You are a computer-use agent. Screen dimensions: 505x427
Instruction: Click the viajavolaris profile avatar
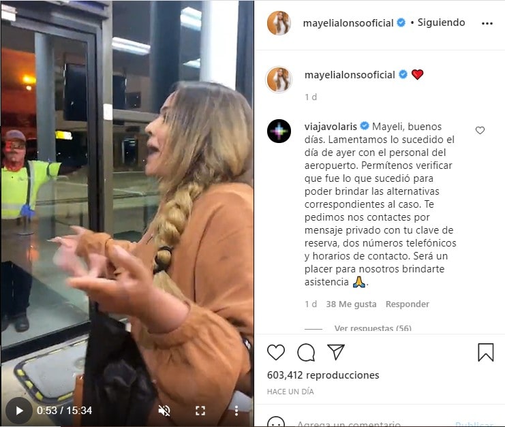(279, 131)
